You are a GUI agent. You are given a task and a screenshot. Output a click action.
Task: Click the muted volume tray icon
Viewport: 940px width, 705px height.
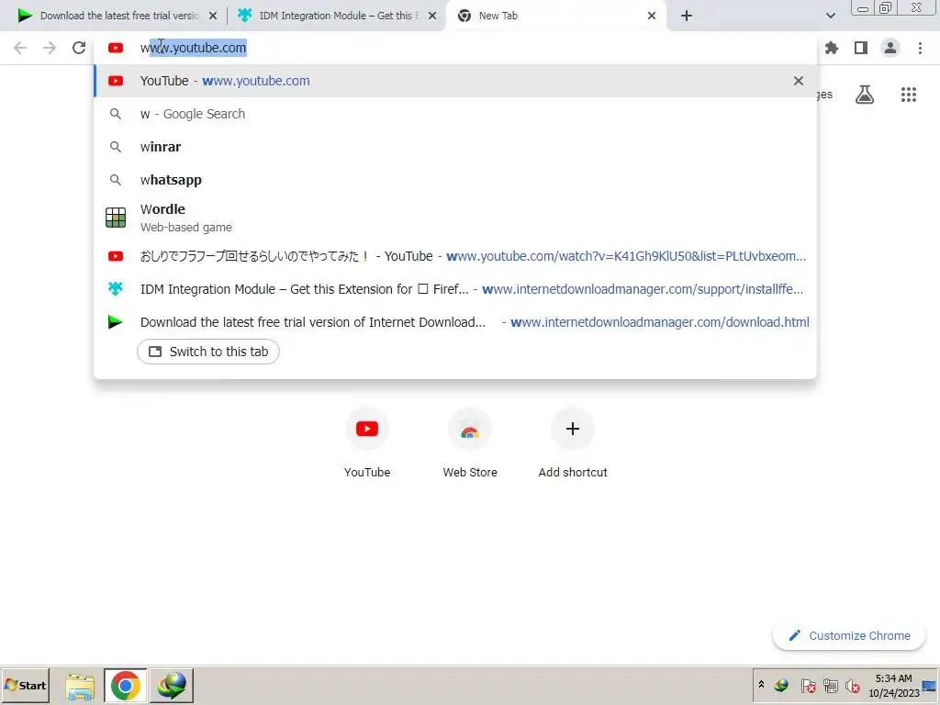point(853,685)
